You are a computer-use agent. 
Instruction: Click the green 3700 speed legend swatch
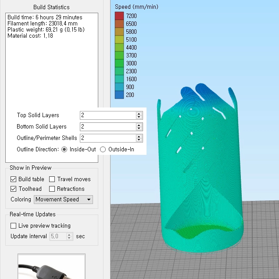pos(119,55)
